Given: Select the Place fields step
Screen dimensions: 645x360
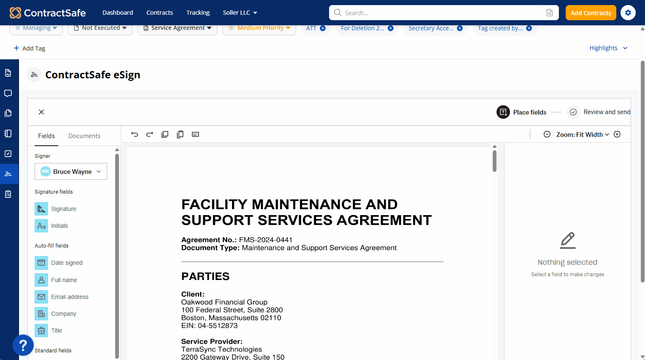Looking at the screenshot, I should click(521, 112).
